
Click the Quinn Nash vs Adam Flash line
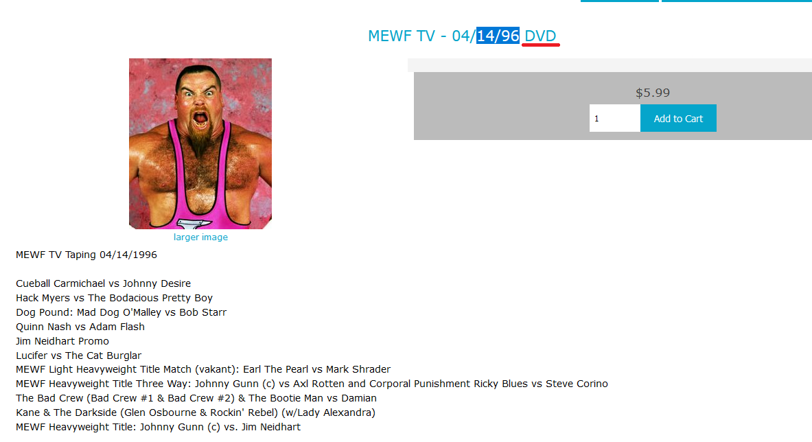[80, 327]
